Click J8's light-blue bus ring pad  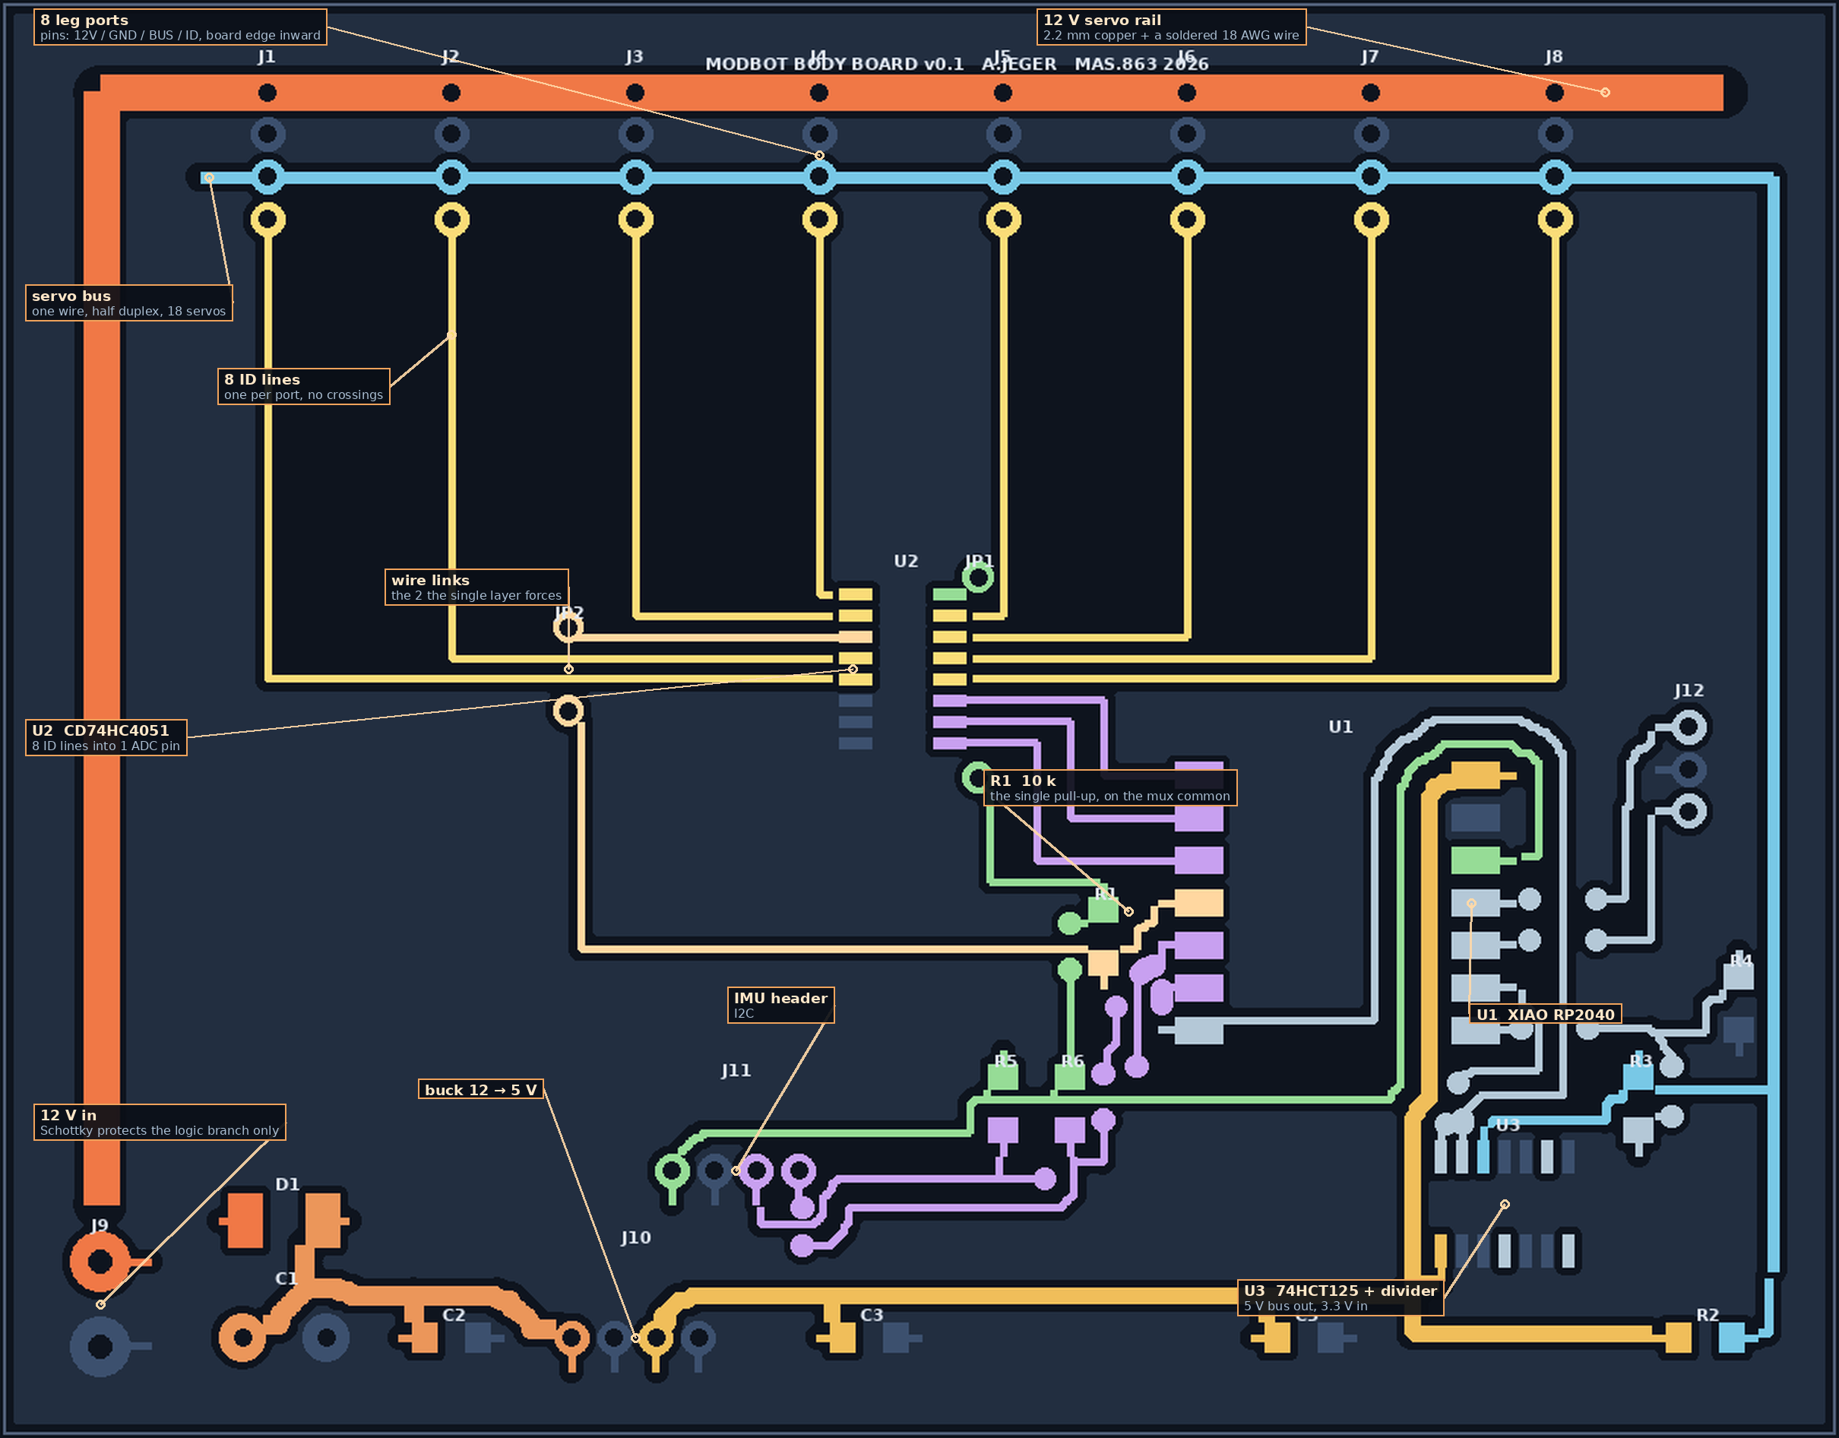[1554, 177]
